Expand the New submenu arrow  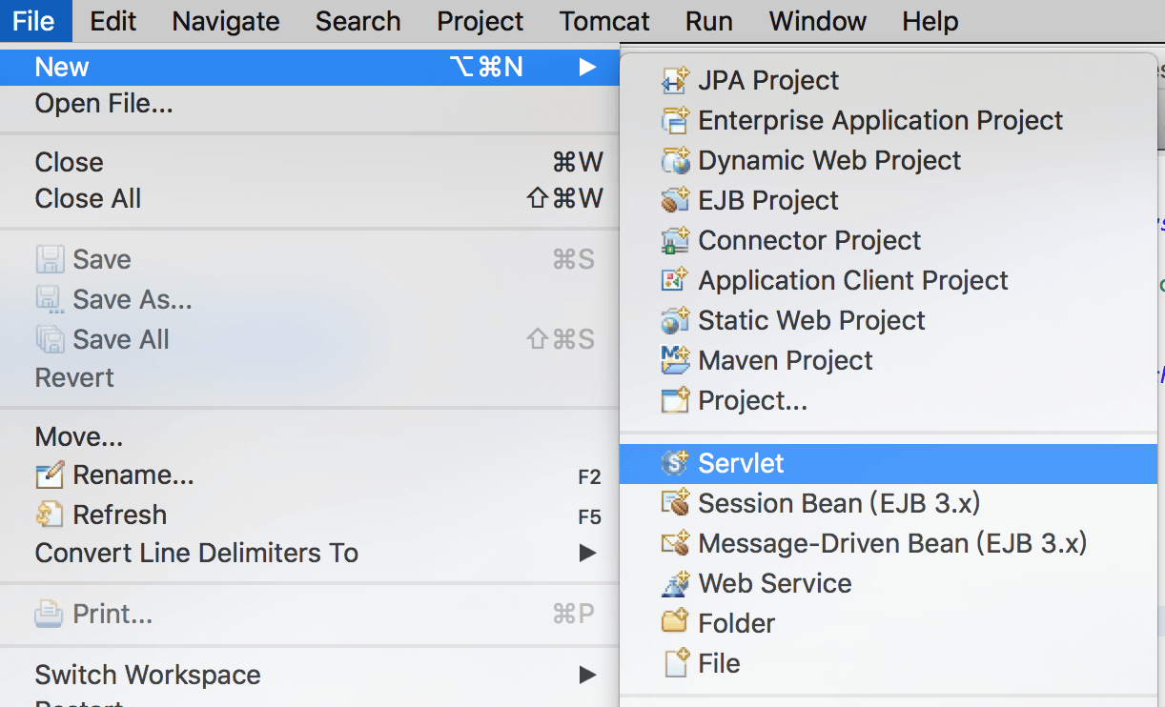[587, 67]
